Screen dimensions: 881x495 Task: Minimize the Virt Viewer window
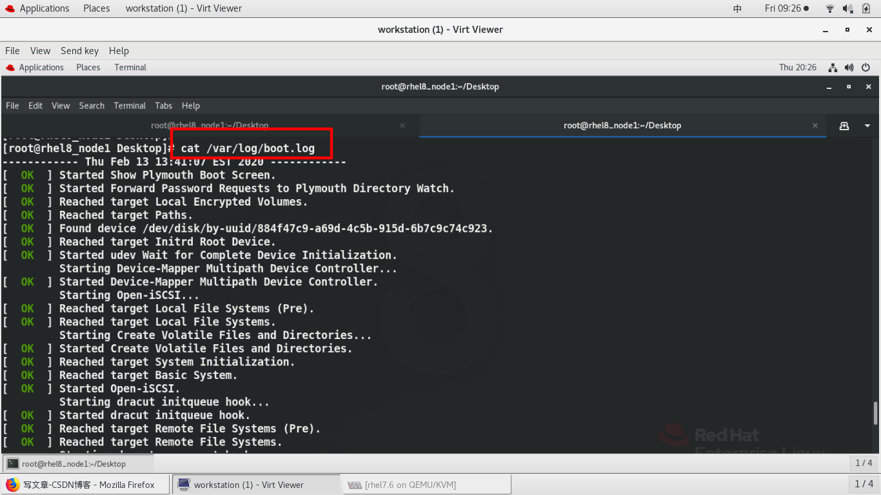(x=826, y=30)
